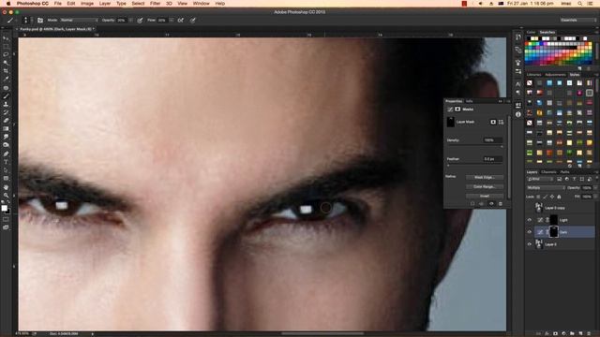The image size is (600, 337).
Task: Open brush Mode dropdown set to Normal
Action: (x=79, y=21)
